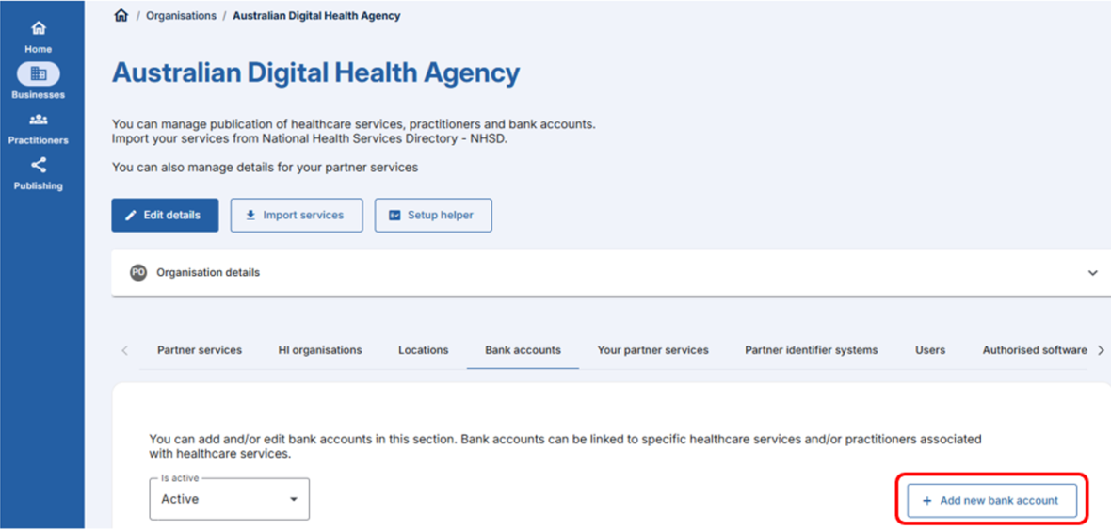Viewport: 1111px width, 531px height.
Task: Open the Setup helper
Action: 433,215
